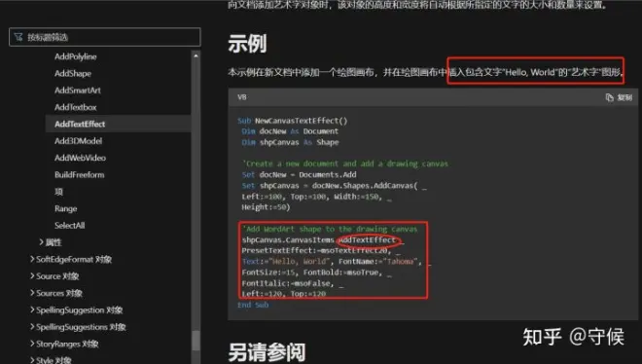Click the sidebar scrollbar thumb
This screenshot has width=642, height=364.
(196, 340)
